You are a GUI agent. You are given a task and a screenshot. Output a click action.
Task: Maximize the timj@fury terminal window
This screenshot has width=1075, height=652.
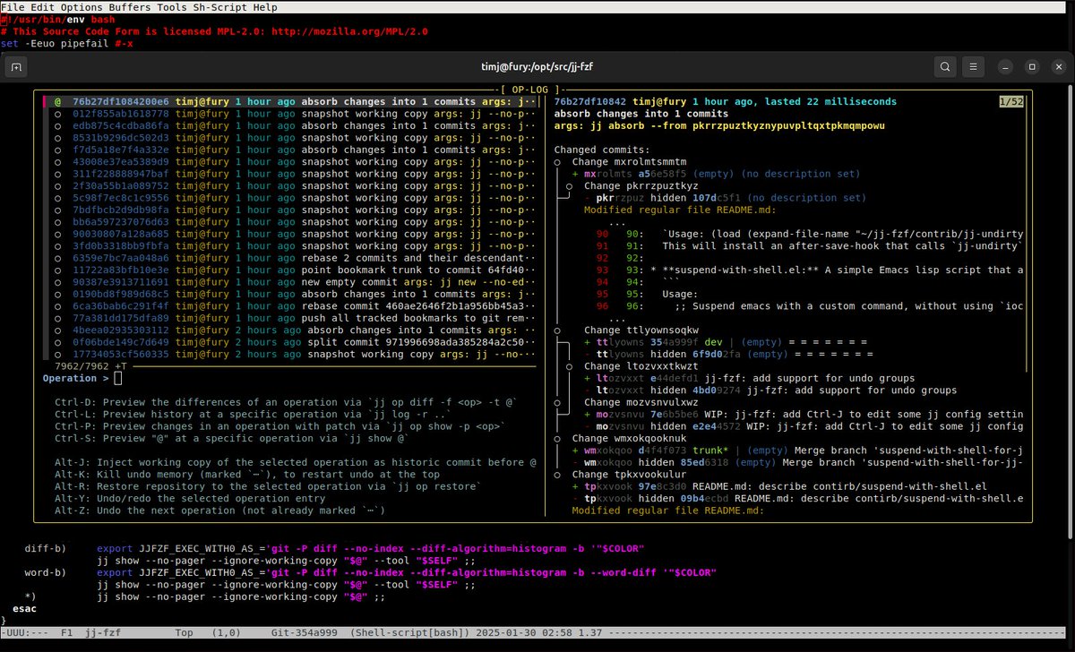point(1032,66)
